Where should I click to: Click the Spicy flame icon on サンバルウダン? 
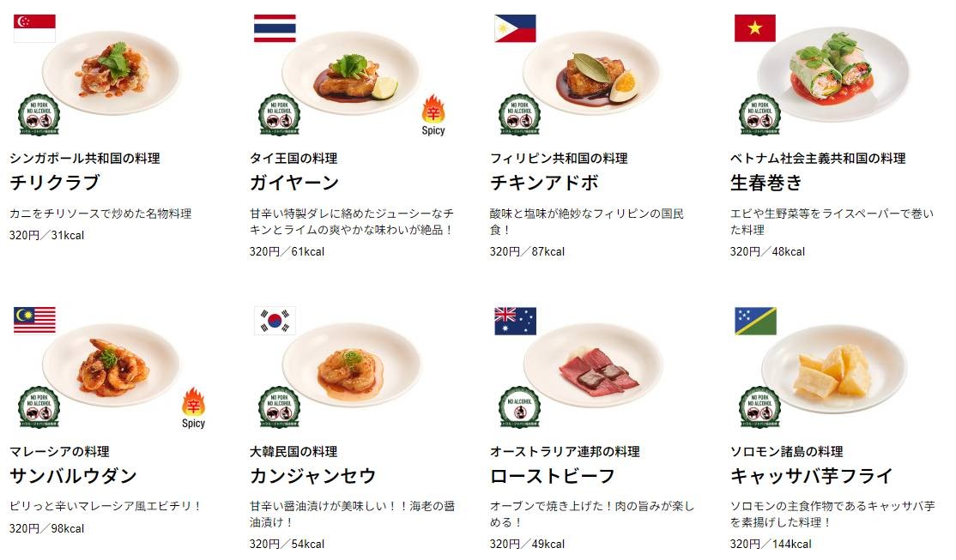(193, 402)
